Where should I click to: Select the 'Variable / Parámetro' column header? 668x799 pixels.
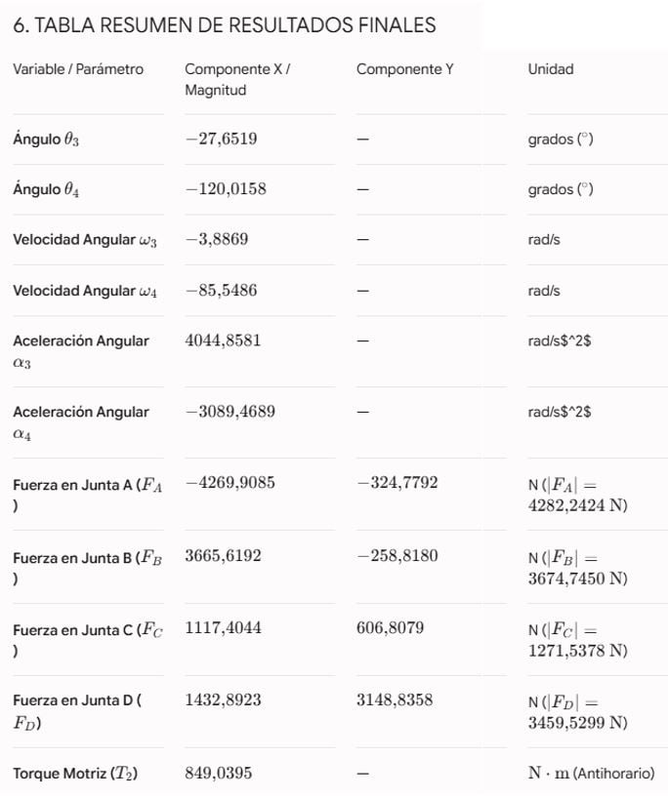pyautogui.click(x=78, y=69)
